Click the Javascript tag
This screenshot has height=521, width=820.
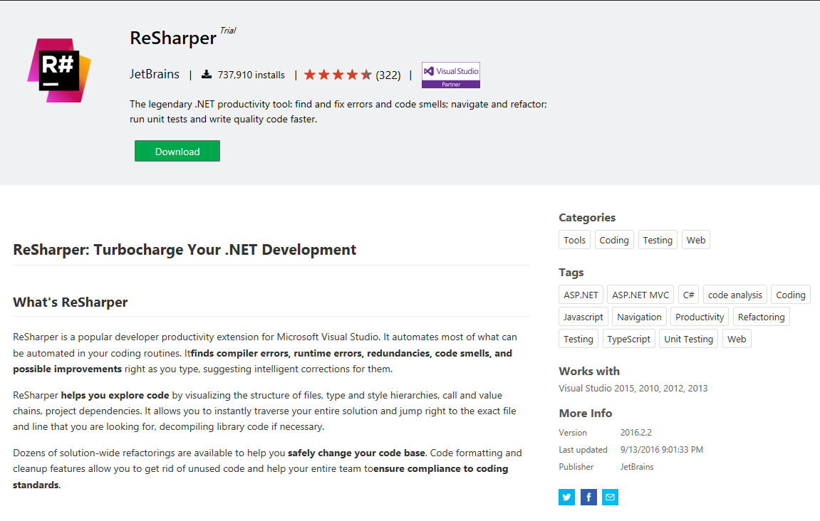(583, 317)
